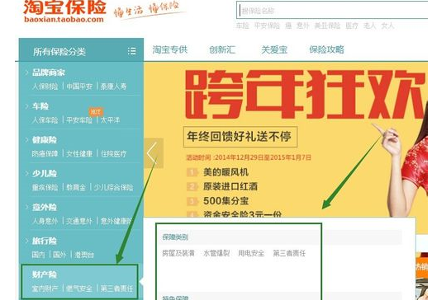Click the 年终回馈好礼送不停 banner label
This screenshot has height=300, width=432.
pyautogui.click(x=240, y=137)
